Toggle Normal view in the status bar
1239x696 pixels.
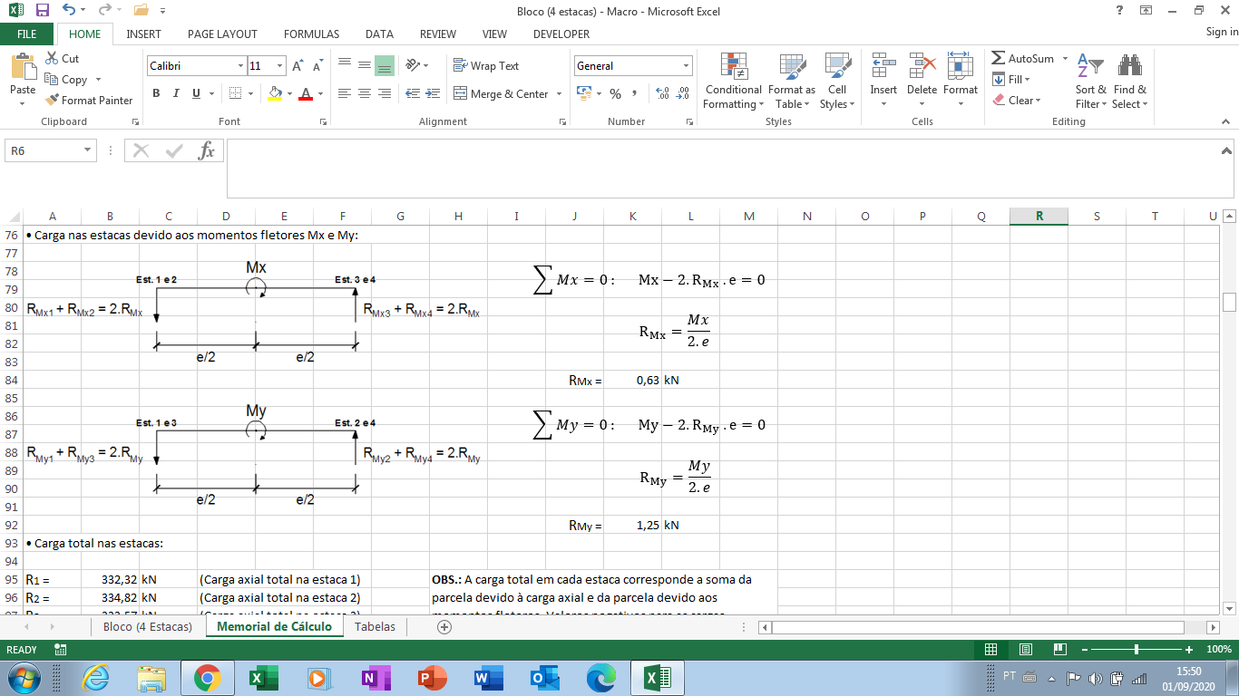click(x=991, y=649)
